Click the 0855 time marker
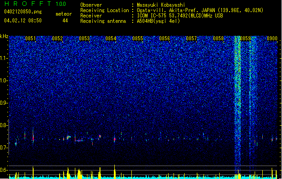 tap(138, 38)
